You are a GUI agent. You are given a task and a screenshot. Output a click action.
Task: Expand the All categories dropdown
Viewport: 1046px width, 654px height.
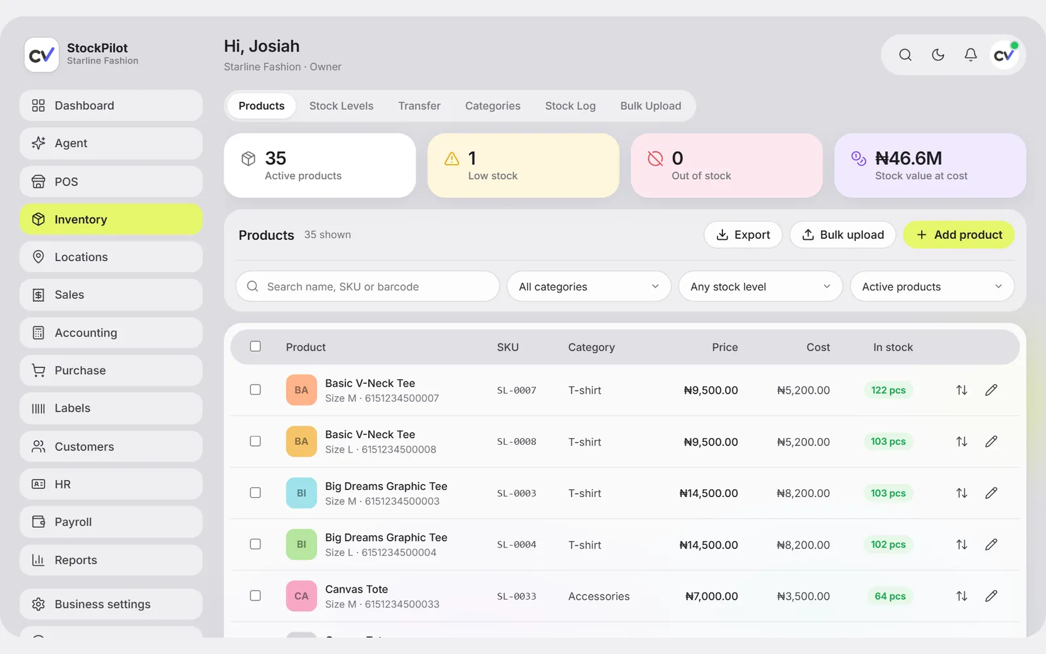(589, 286)
